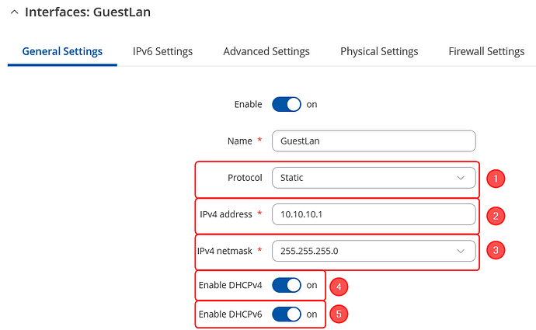The height and width of the screenshot is (330, 536).
Task: Open the Advanced Settings tab
Action: tap(266, 51)
